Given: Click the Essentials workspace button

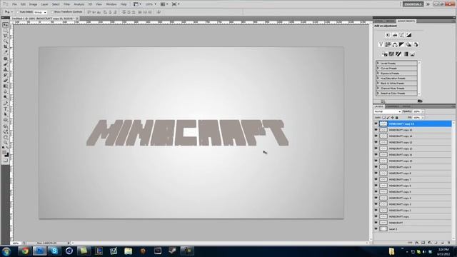Looking at the screenshot, I should (413, 4).
